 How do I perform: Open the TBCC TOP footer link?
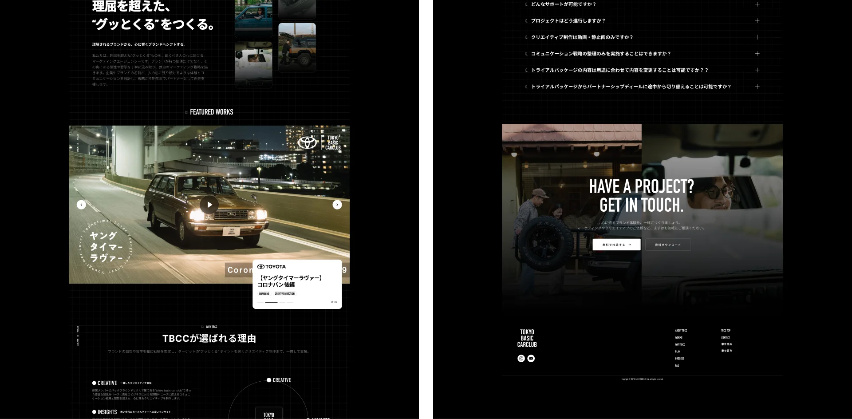coord(726,331)
